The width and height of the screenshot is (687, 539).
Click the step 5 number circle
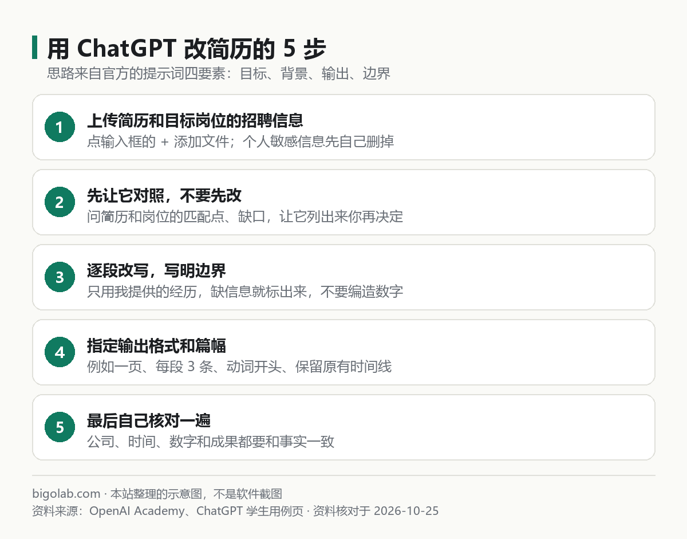[x=60, y=427]
